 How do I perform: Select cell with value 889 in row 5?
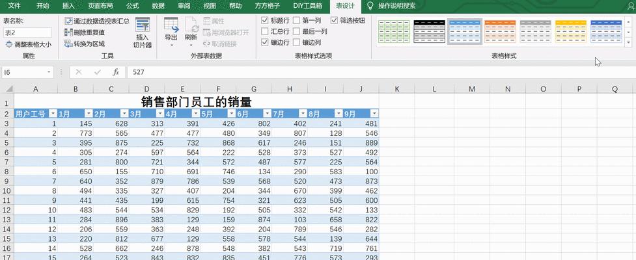tap(361, 143)
